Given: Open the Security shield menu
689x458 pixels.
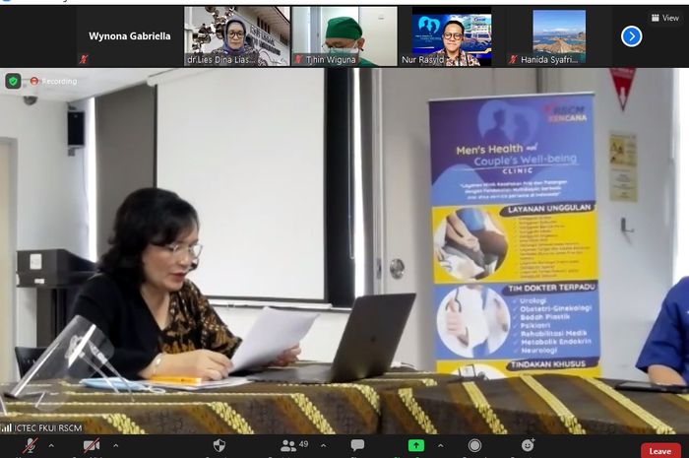Looking at the screenshot, I should coord(219,446).
